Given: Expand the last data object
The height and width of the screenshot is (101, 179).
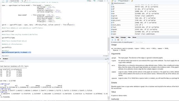Looking at the screenshot, I should [x=112, y=27].
